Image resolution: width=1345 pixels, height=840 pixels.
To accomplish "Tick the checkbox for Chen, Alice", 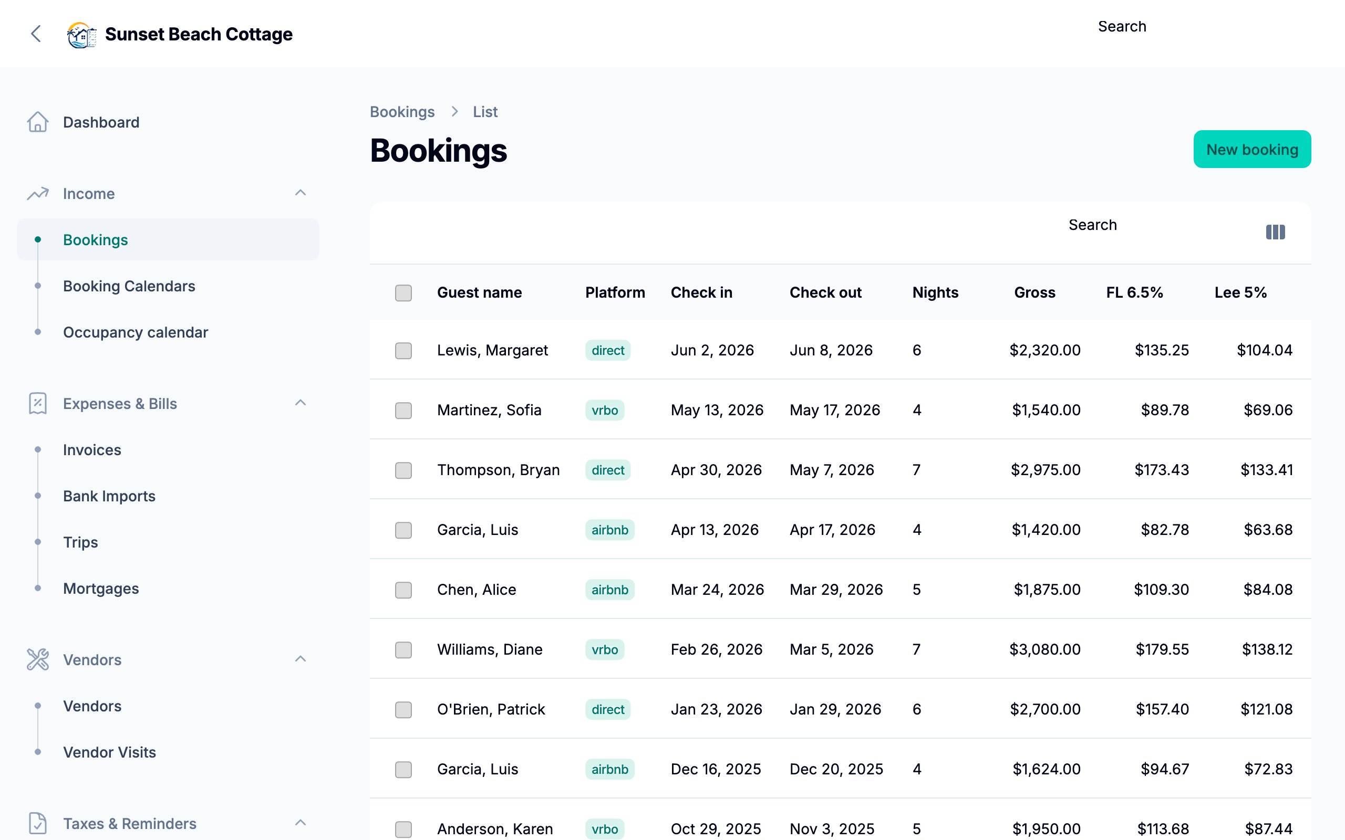I will click(402, 590).
